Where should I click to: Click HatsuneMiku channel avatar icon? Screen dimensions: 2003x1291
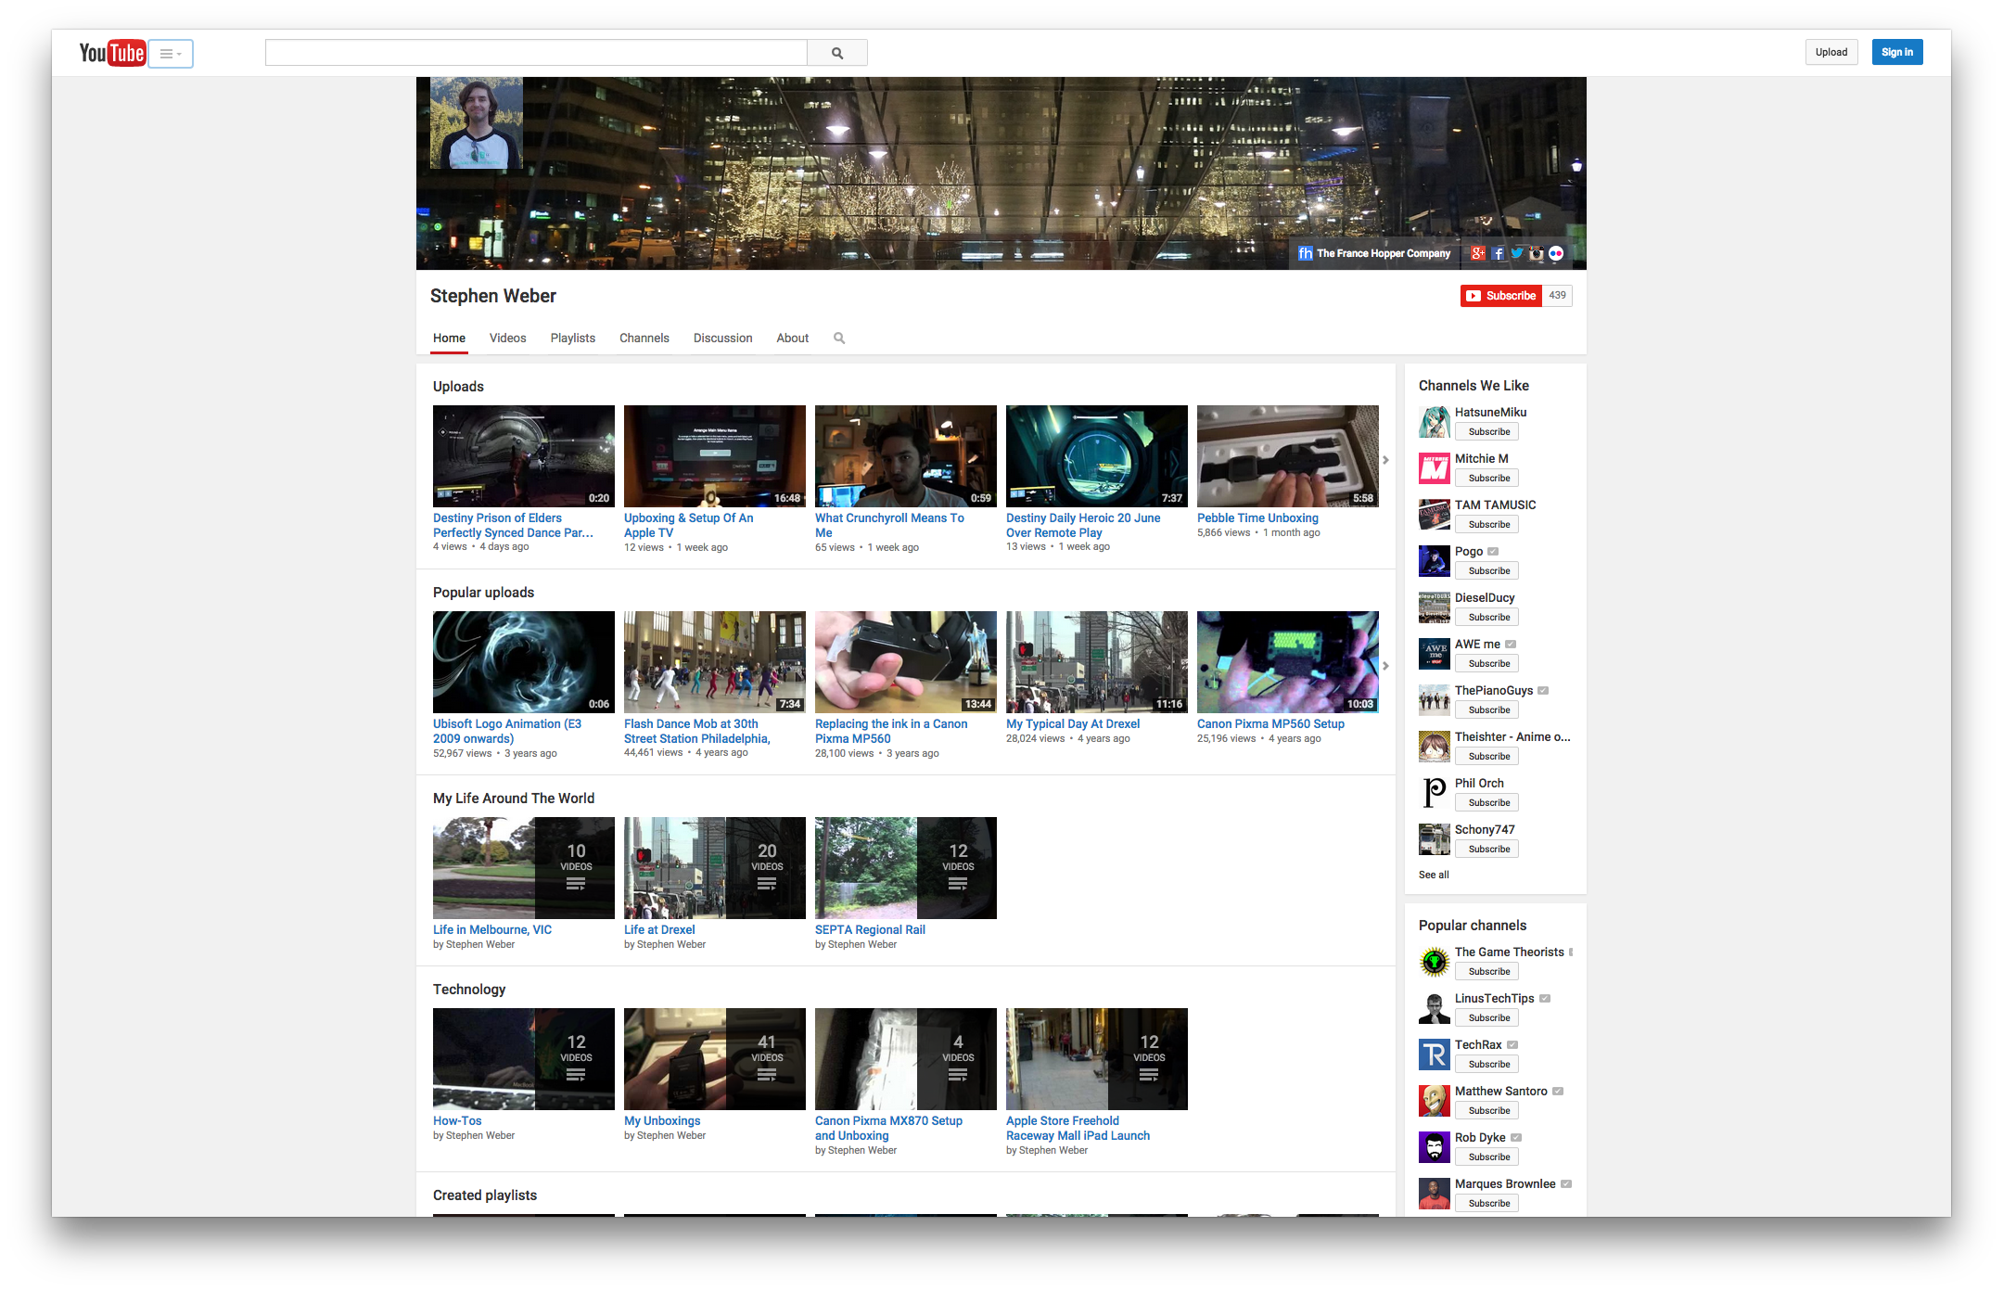click(1434, 422)
